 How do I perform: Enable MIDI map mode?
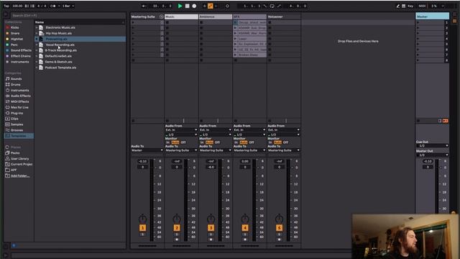pos(422,6)
